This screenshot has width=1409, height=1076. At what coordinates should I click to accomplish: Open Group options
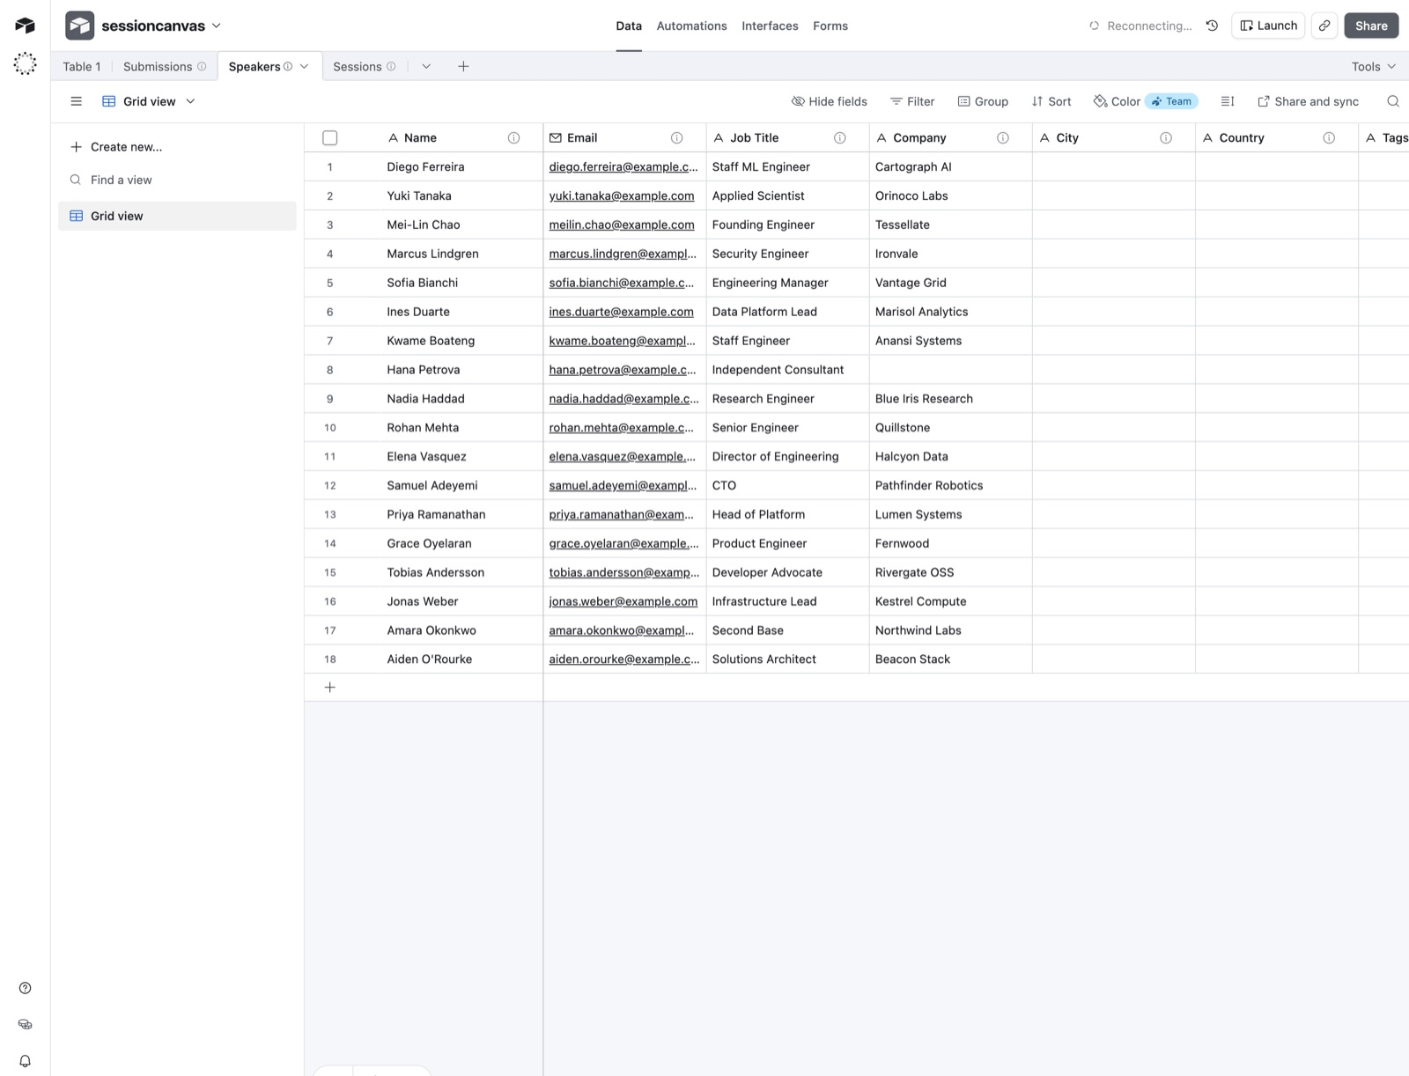(x=983, y=101)
